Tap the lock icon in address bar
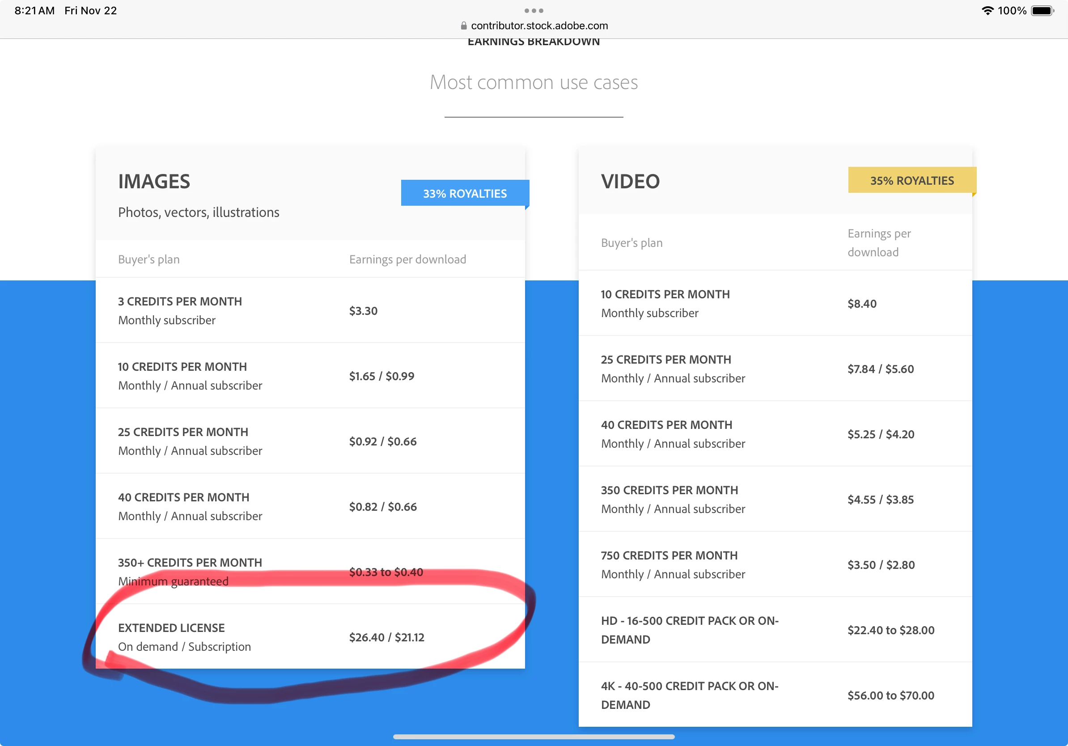This screenshot has width=1068, height=746. tap(463, 25)
